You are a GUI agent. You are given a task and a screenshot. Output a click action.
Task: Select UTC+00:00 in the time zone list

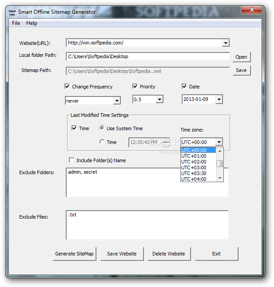click(x=198, y=150)
